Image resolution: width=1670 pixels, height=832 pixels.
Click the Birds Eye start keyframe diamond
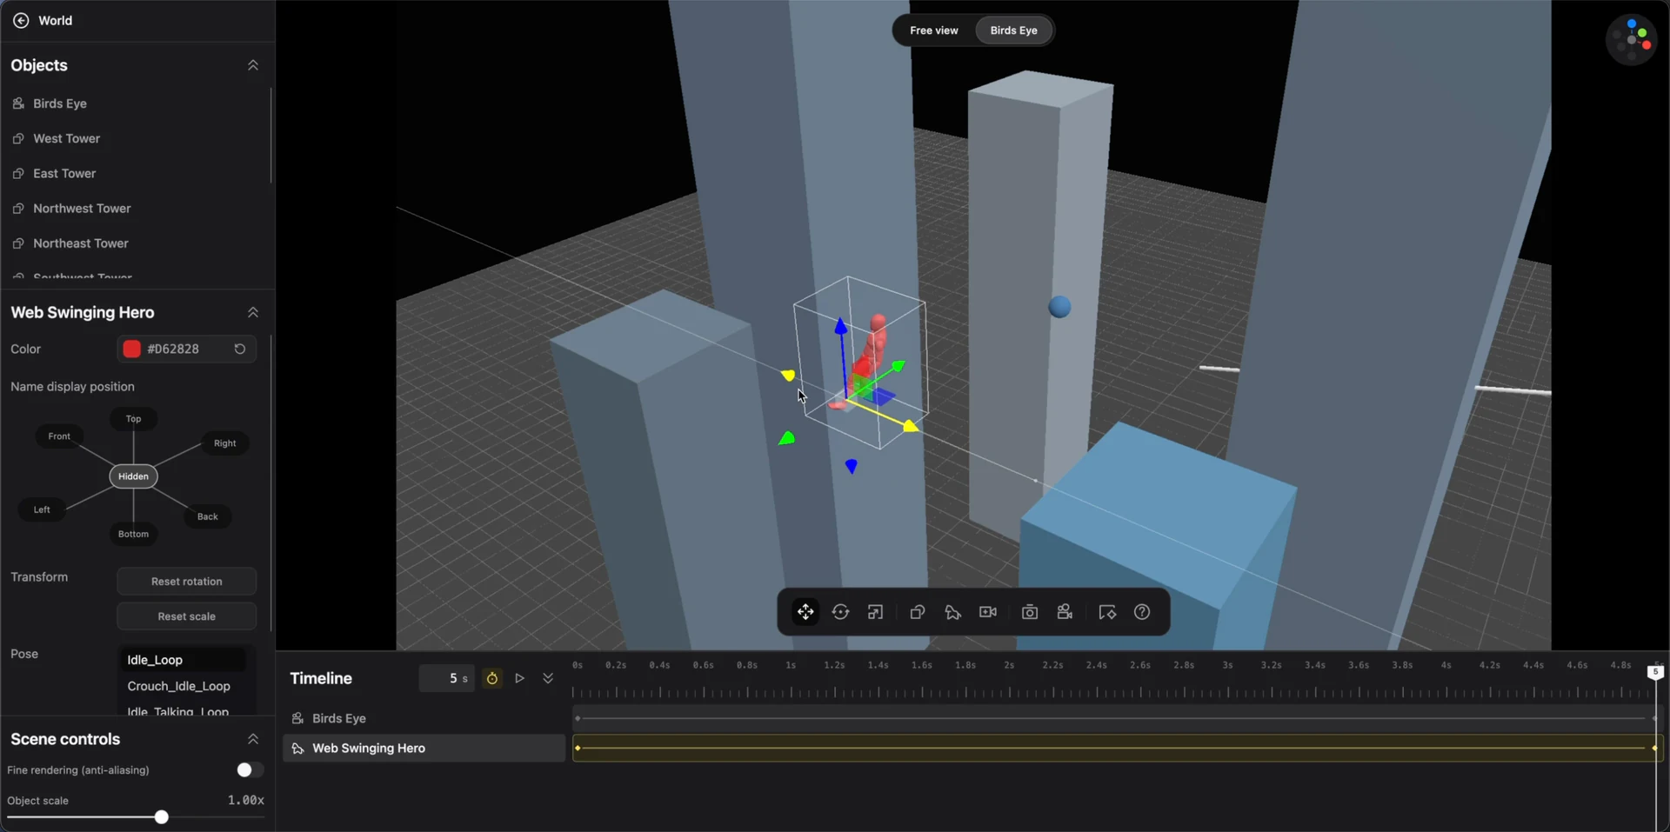[x=578, y=718]
